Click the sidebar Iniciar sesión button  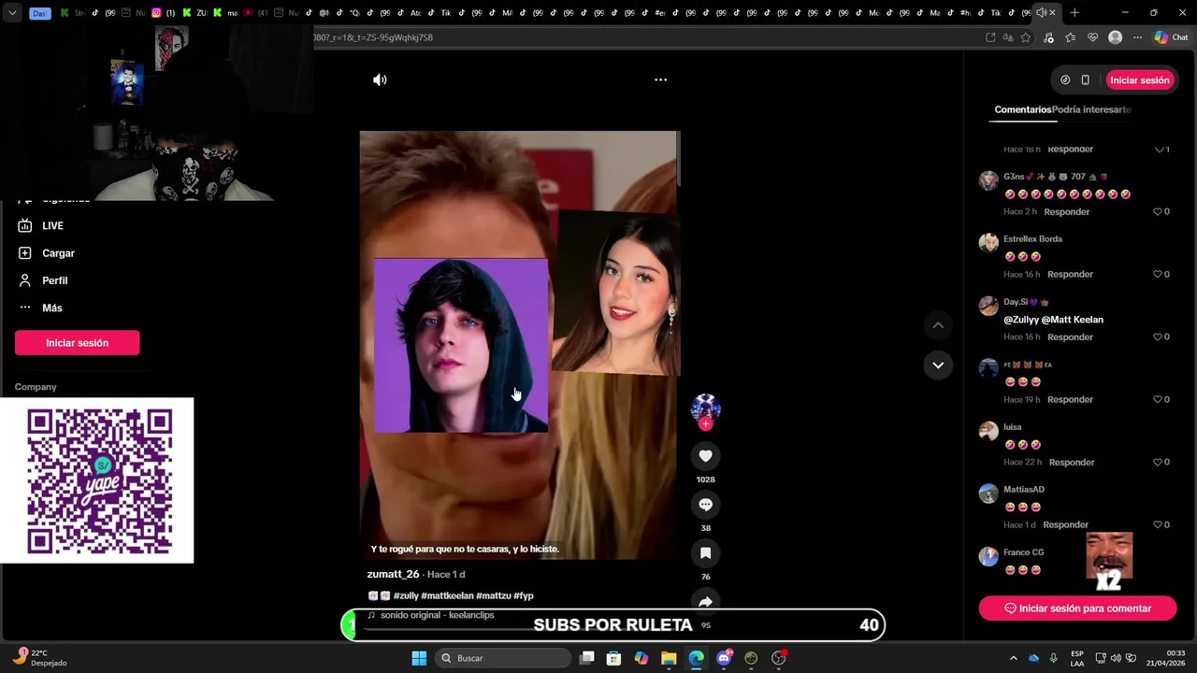coord(78,343)
